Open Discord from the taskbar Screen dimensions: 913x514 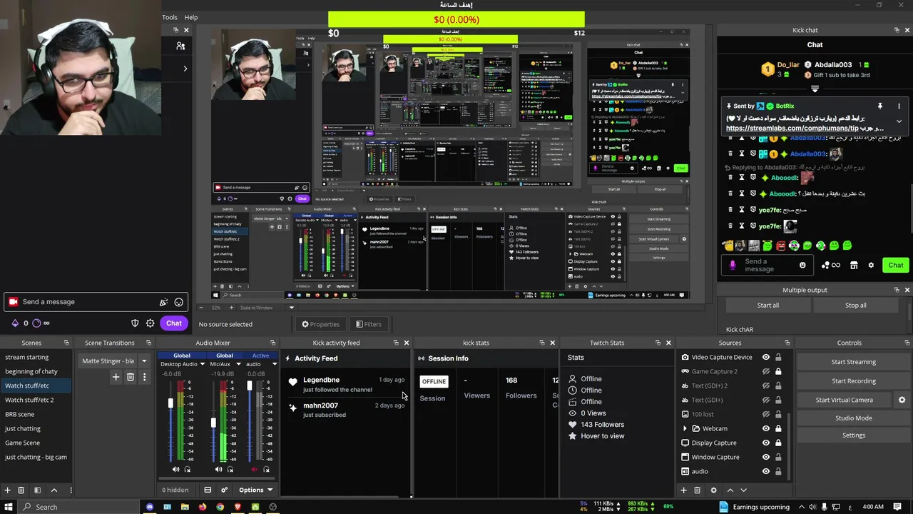150,507
